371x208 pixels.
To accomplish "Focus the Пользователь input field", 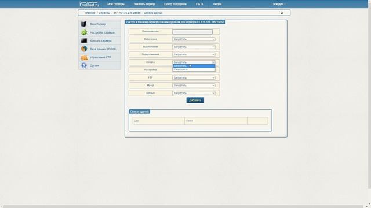I will pos(192,32).
